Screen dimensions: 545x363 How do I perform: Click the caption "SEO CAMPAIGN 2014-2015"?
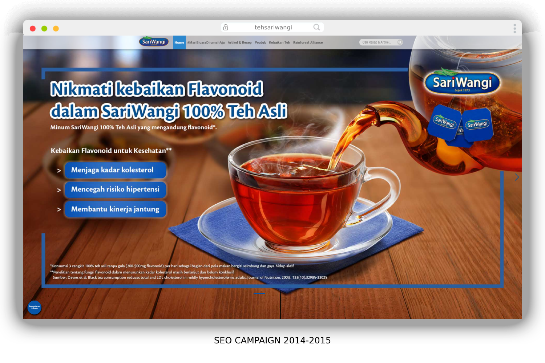point(272,340)
